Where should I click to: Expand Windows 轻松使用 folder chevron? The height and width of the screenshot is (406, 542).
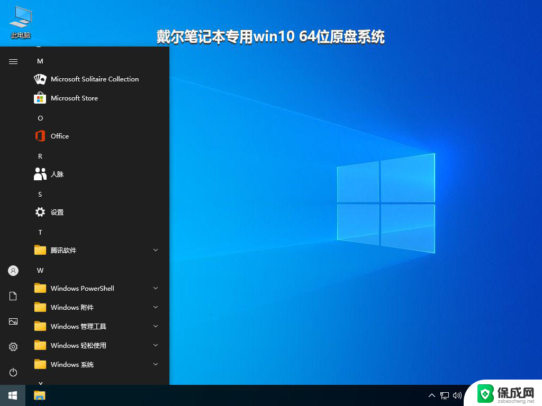pos(156,345)
